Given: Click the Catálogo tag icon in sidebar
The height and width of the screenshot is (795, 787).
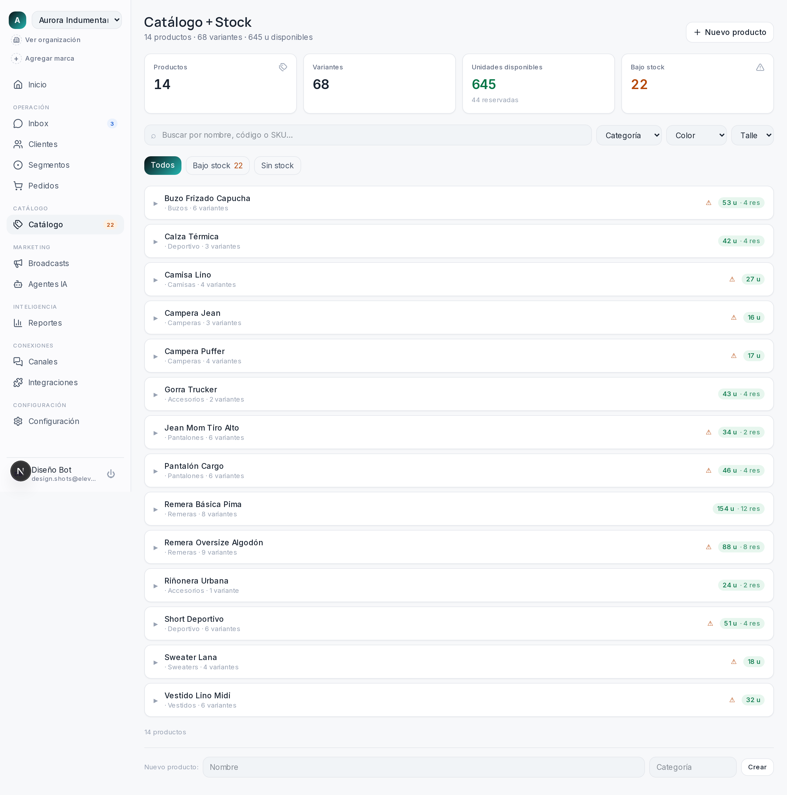Looking at the screenshot, I should click(x=18, y=225).
